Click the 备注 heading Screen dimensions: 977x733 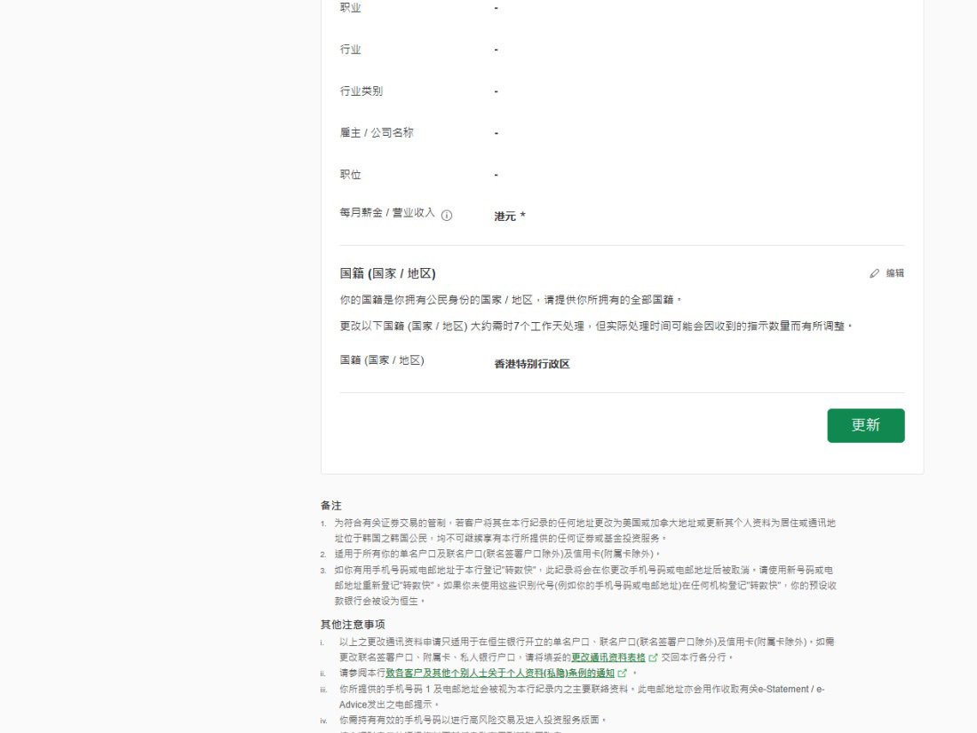(331, 505)
